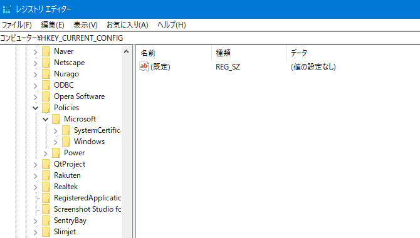420x238 pixels.
Task: Select the QtProject folder icon
Action: [x=46, y=164]
